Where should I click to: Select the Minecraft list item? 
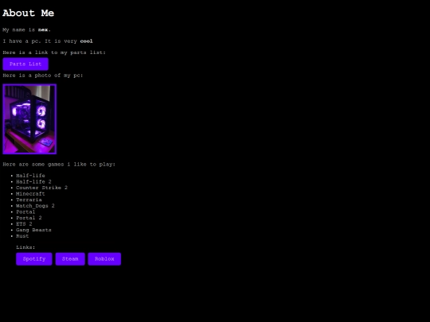(x=30, y=193)
